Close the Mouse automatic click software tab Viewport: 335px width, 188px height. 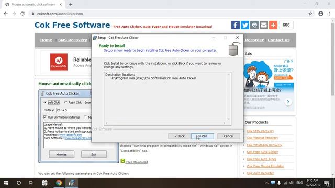[x=61, y=4]
